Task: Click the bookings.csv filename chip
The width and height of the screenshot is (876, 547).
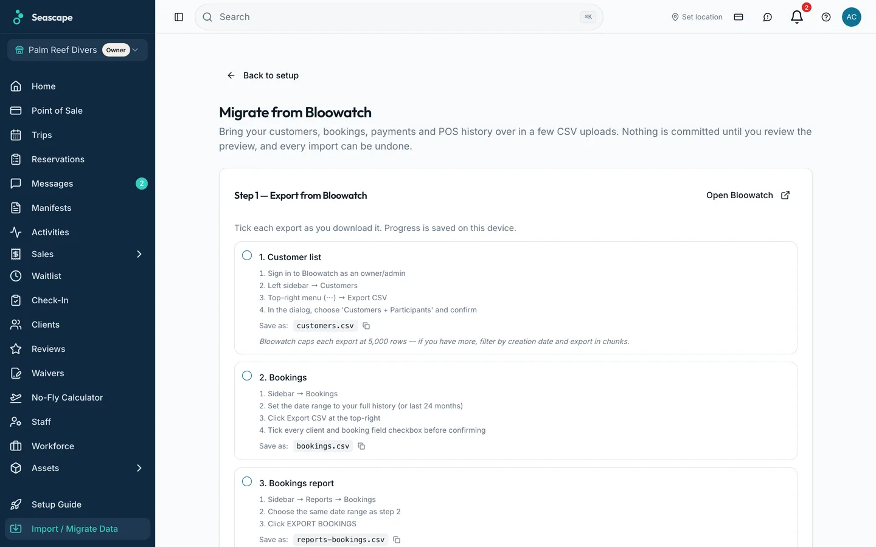Action: click(323, 446)
